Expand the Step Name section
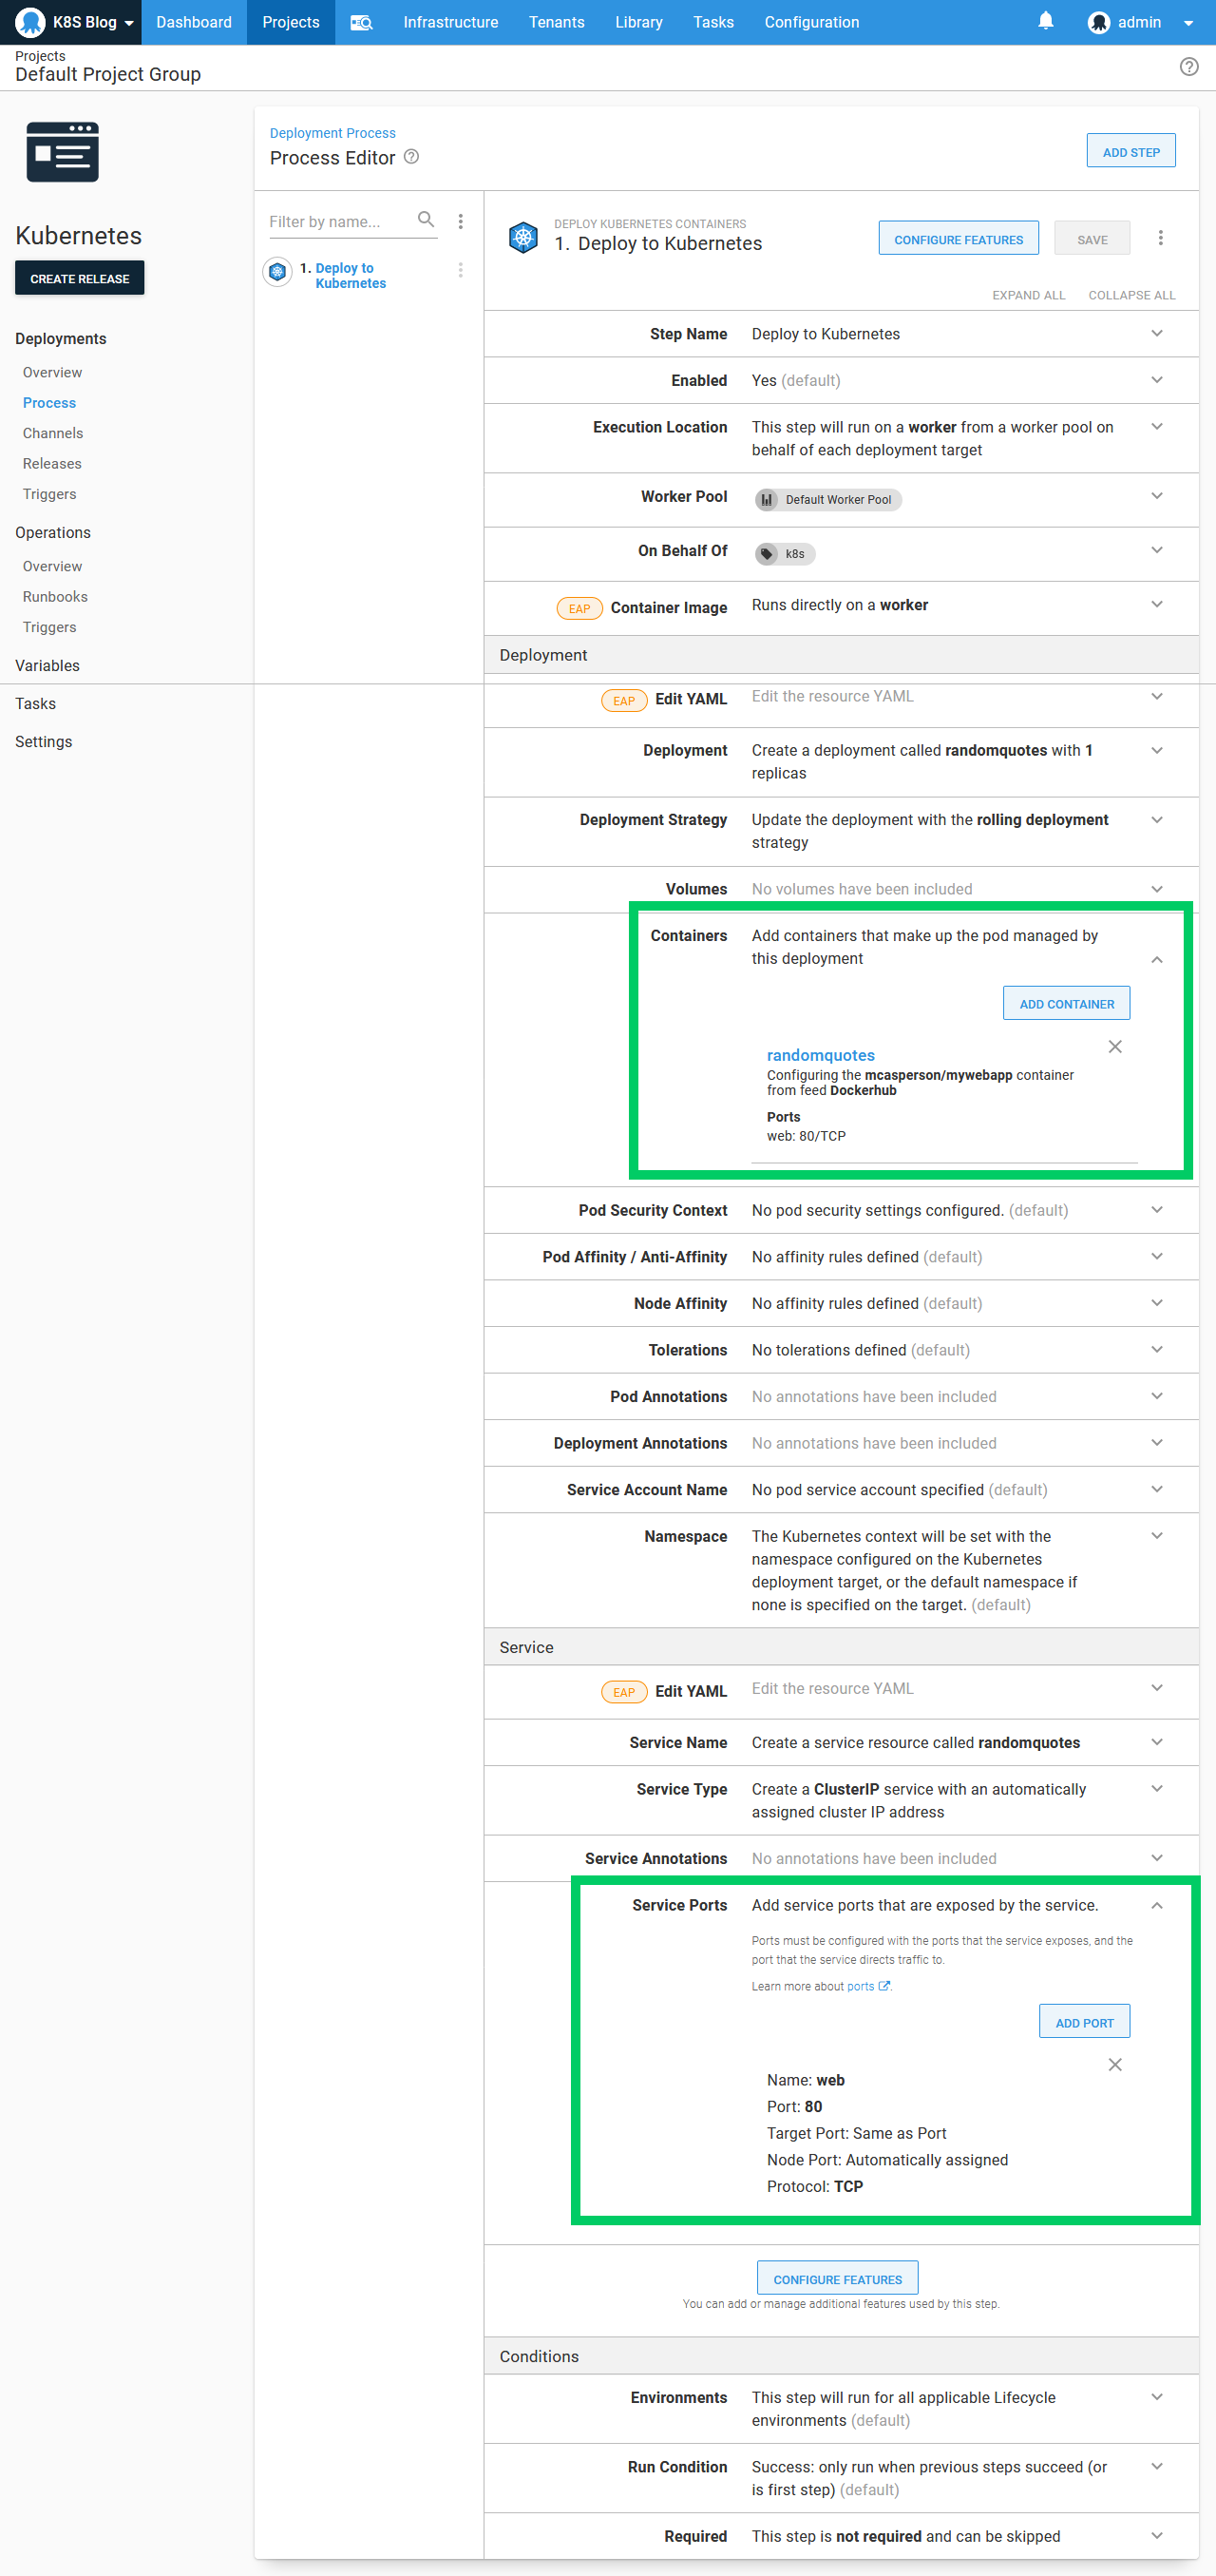This screenshot has width=1216, height=2576. tap(1156, 334)
